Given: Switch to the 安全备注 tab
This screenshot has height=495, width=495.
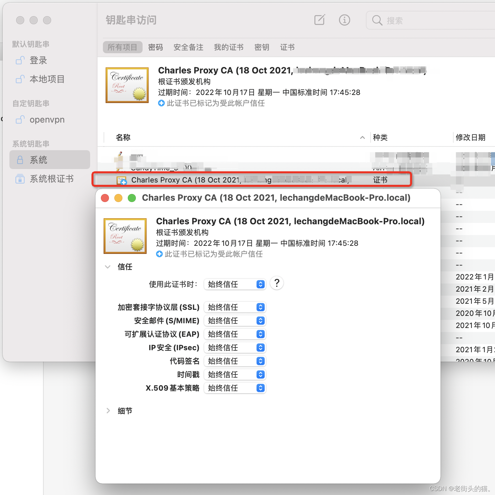Looking at the screenshot, I should 188,47.
